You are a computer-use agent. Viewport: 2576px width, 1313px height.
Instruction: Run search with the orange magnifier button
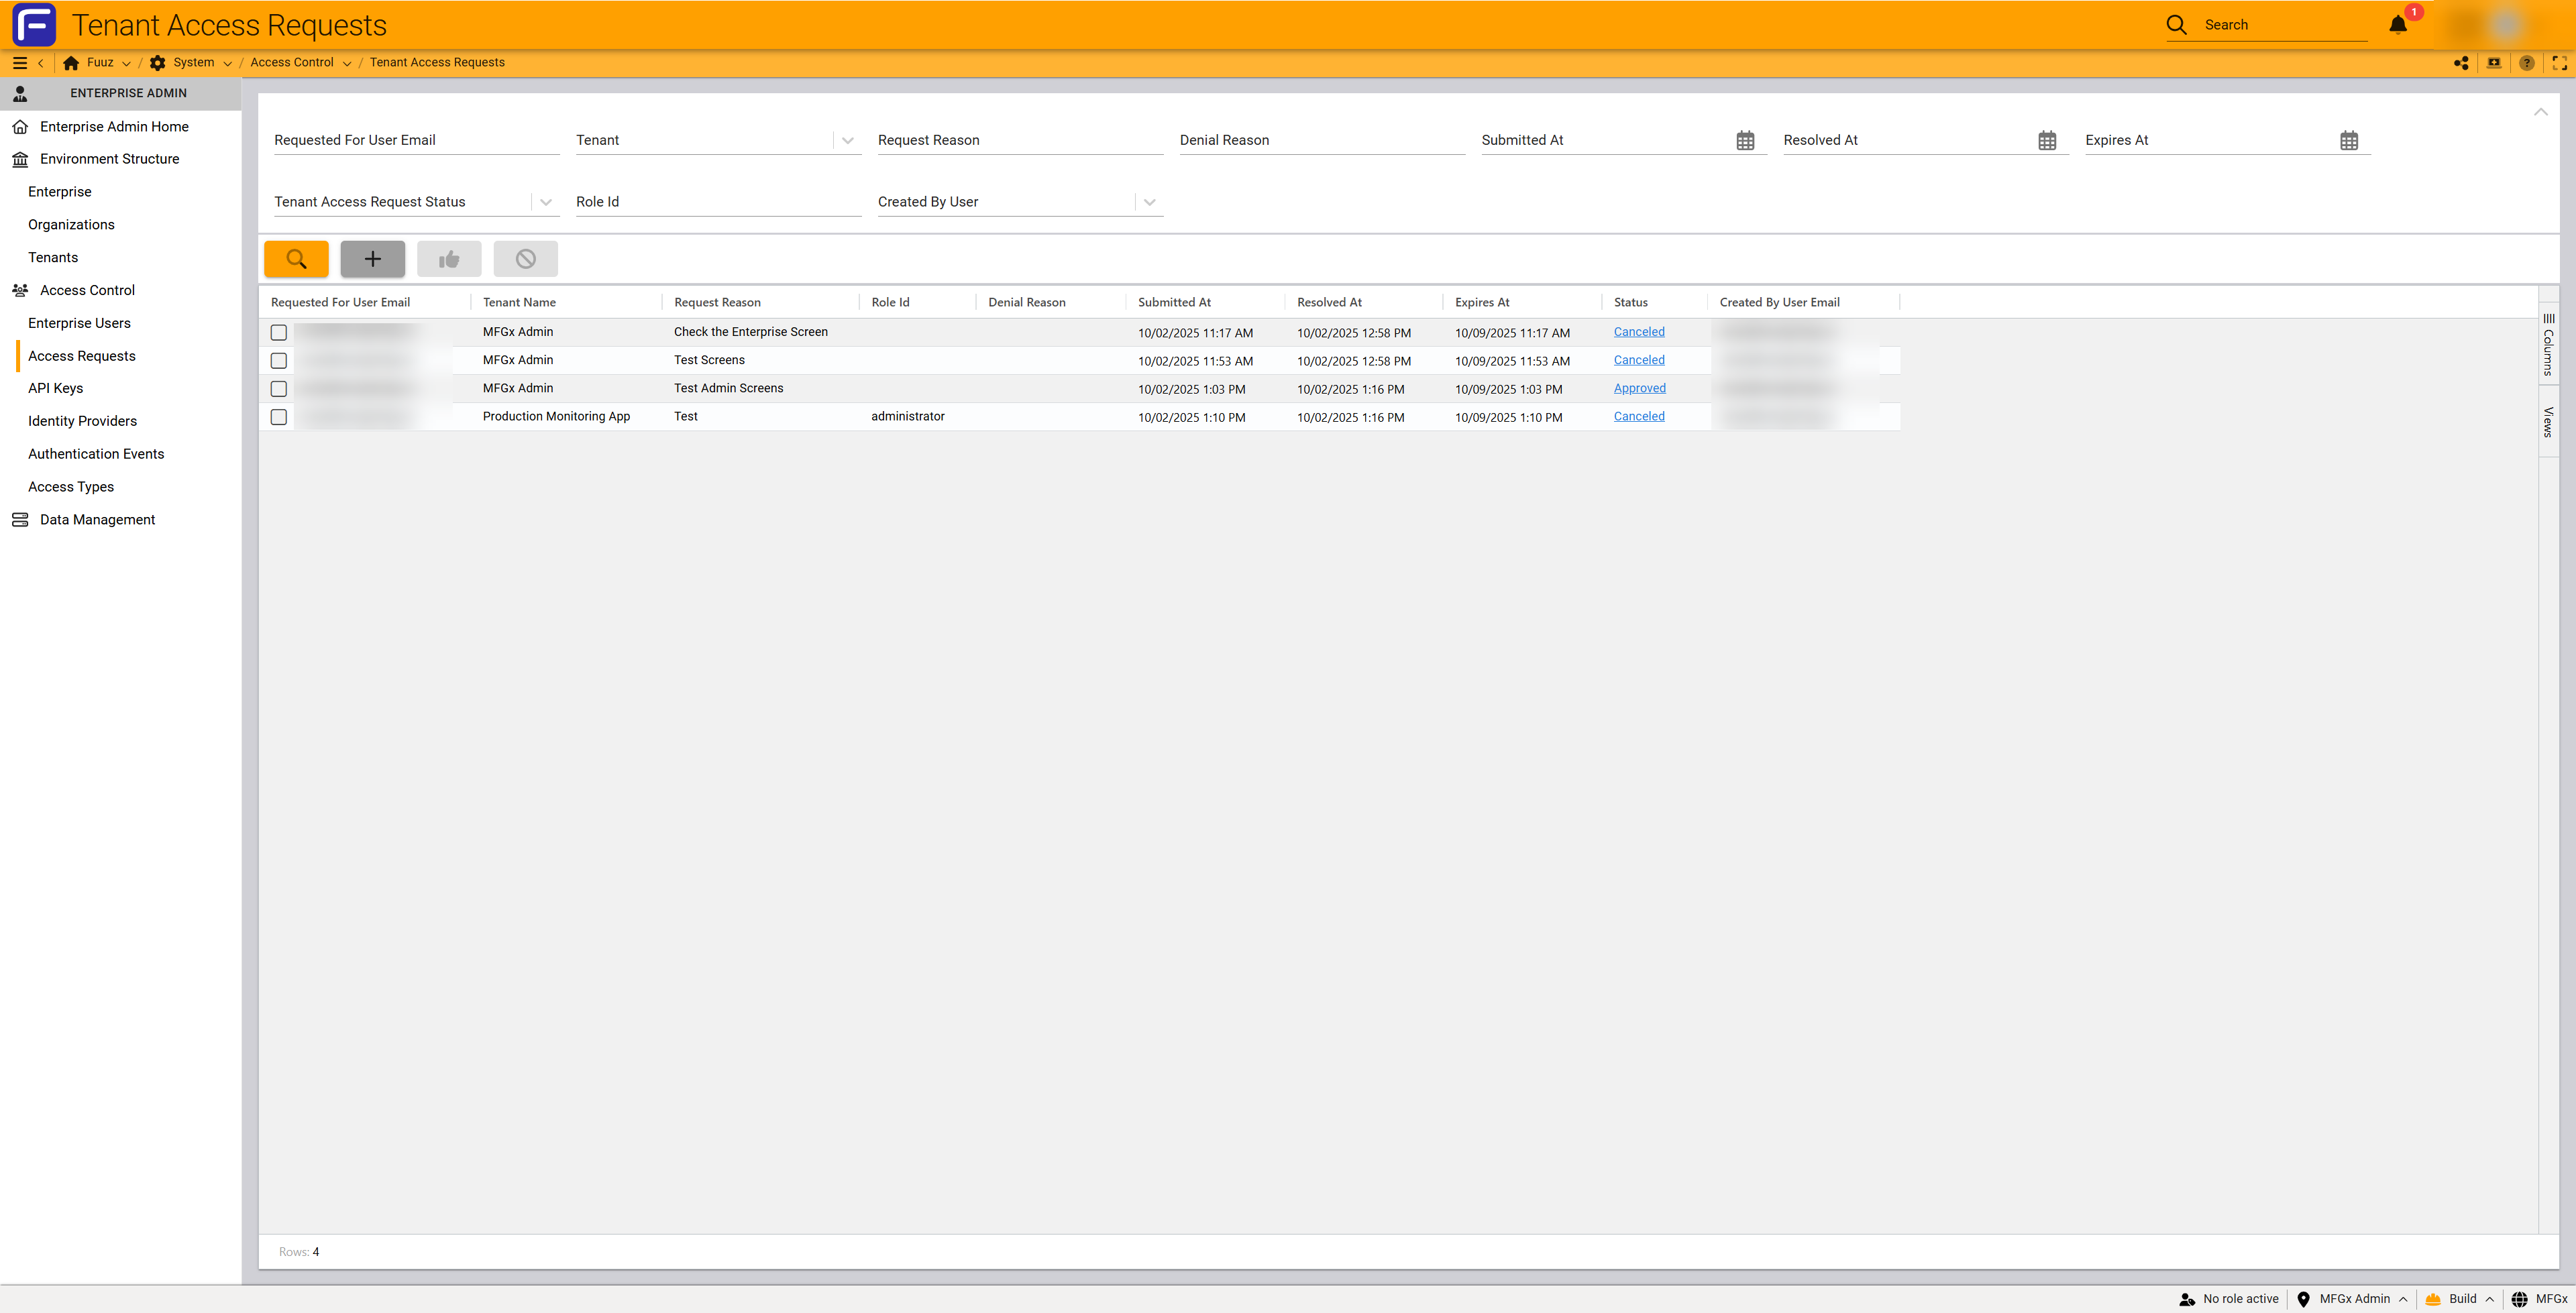click(296, 259)
